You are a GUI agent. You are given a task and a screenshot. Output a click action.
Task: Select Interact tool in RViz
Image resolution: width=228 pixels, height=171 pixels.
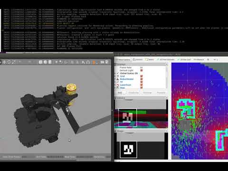point(138,59)
